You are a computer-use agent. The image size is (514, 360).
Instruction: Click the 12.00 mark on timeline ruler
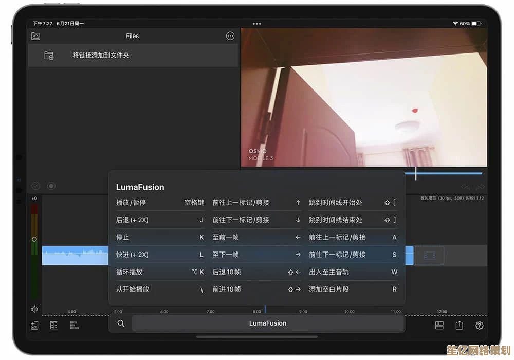pyautogui.click(x=442, y=311)
